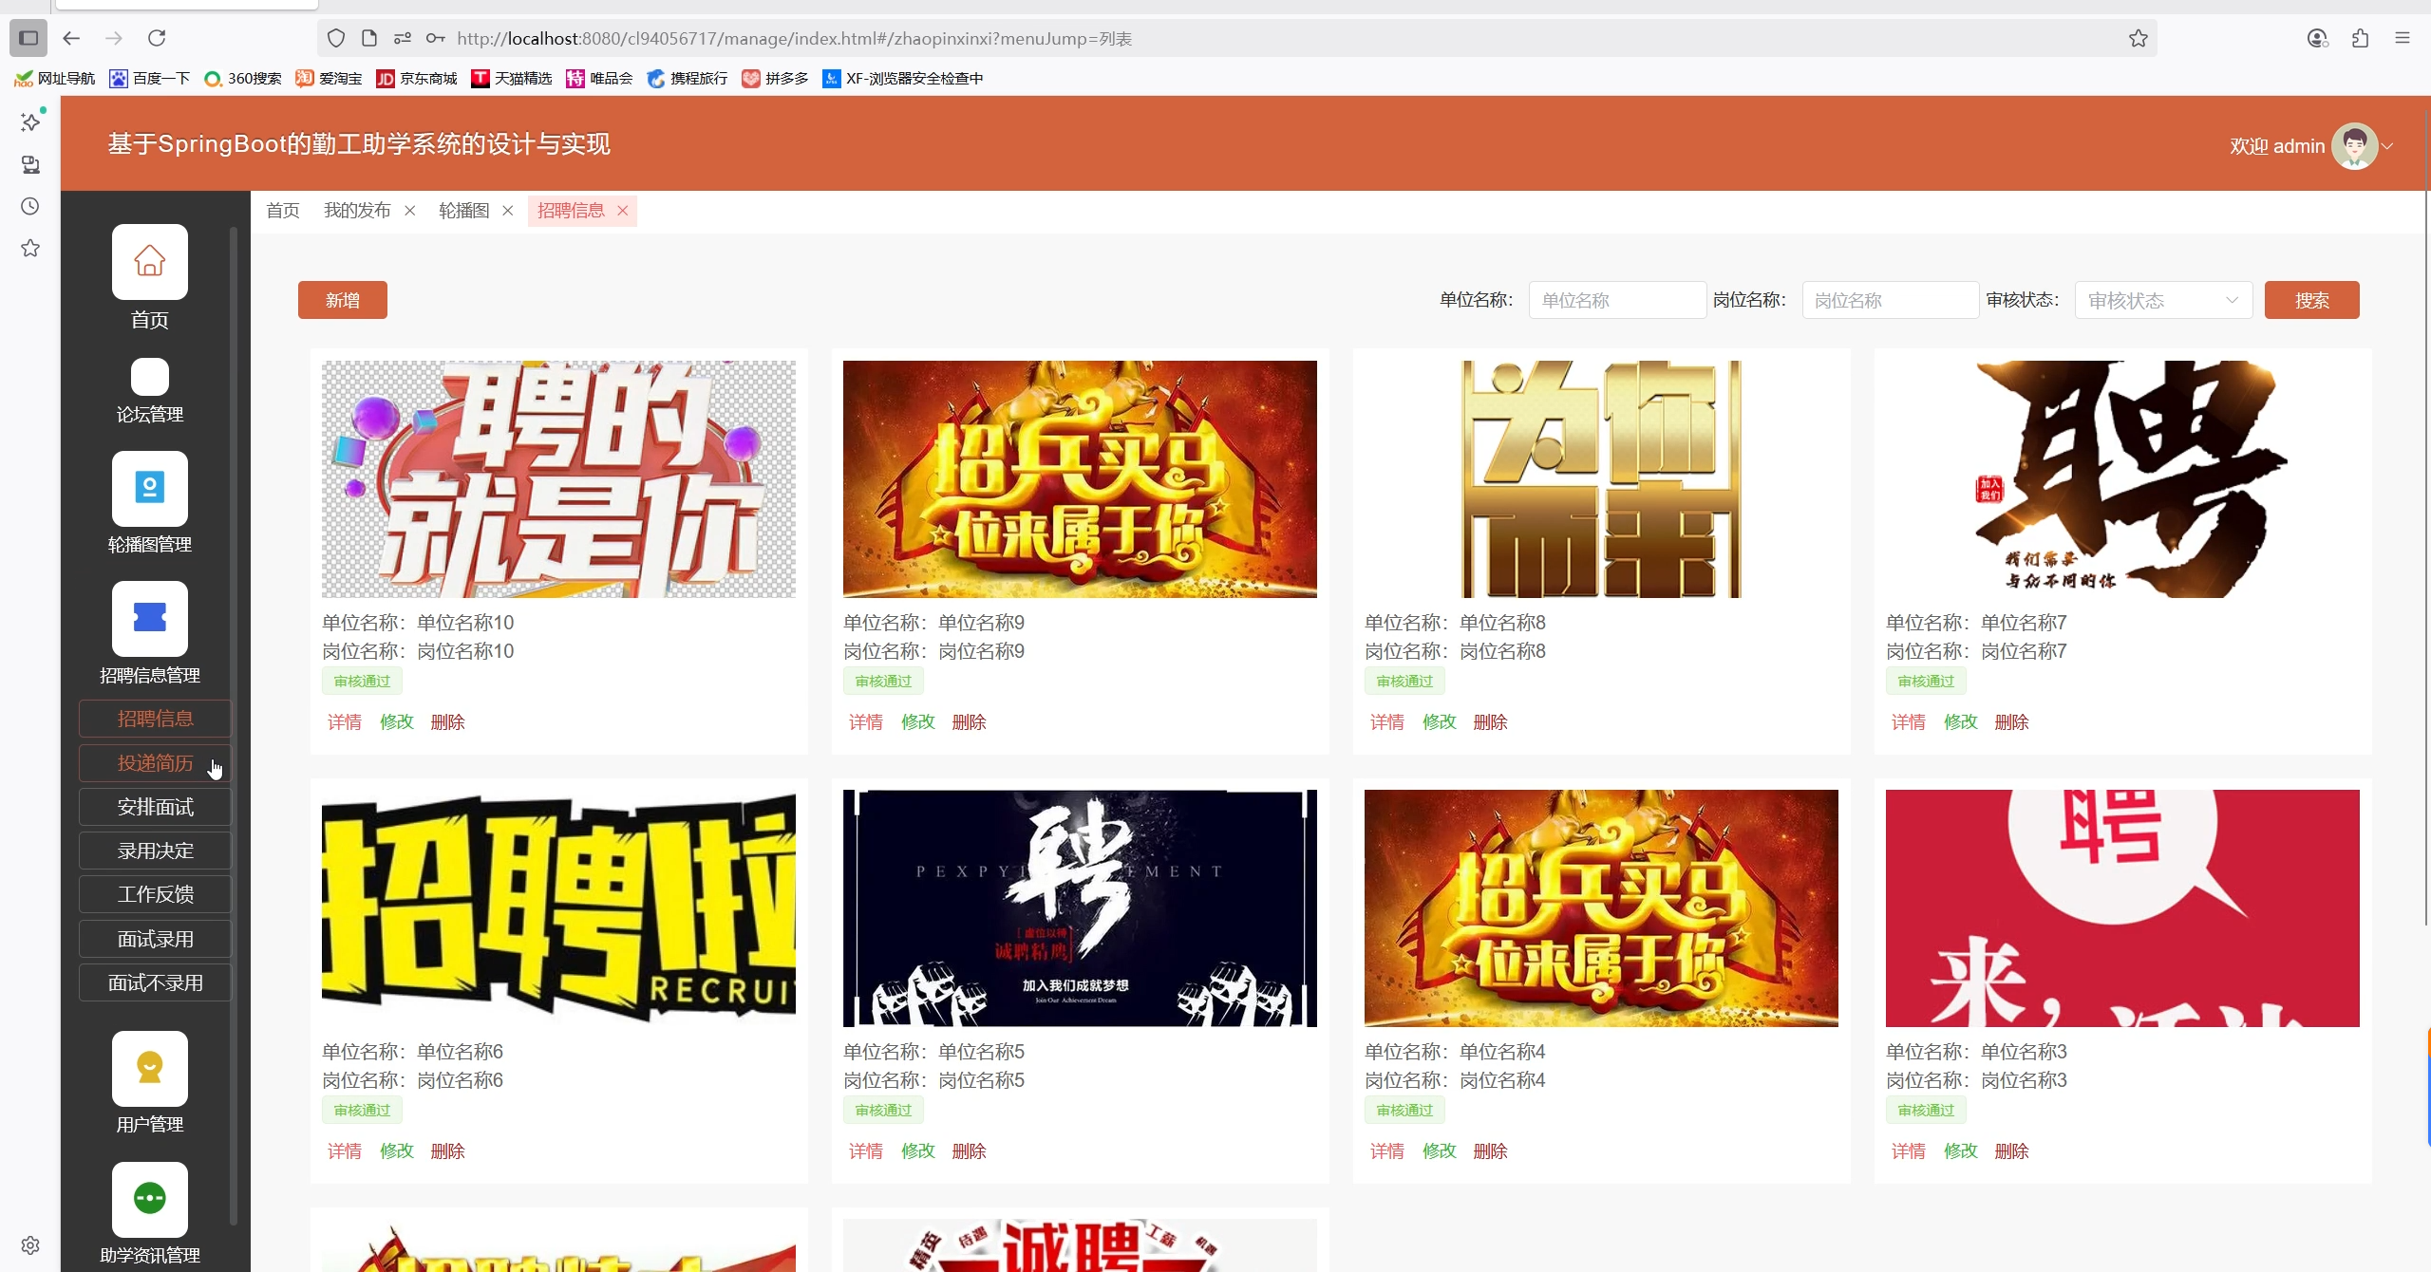Reload the page with refresh icon
Screen dimensions: 2431x1272
pos(157,39)
